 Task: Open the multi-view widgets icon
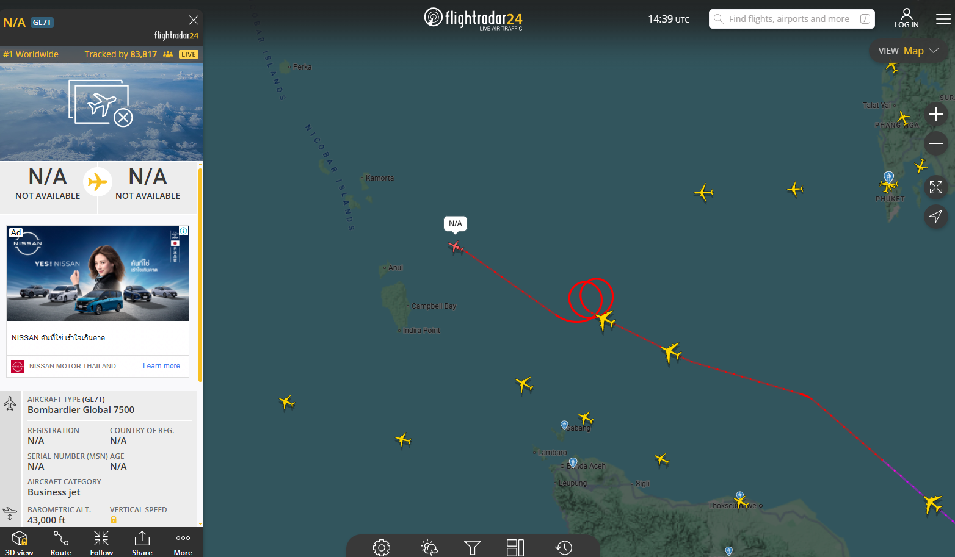(x=515, y=547)
